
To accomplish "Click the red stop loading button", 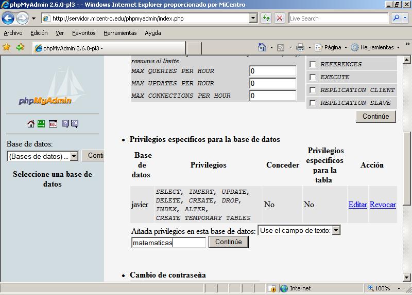I will click(x=280, y=18).
